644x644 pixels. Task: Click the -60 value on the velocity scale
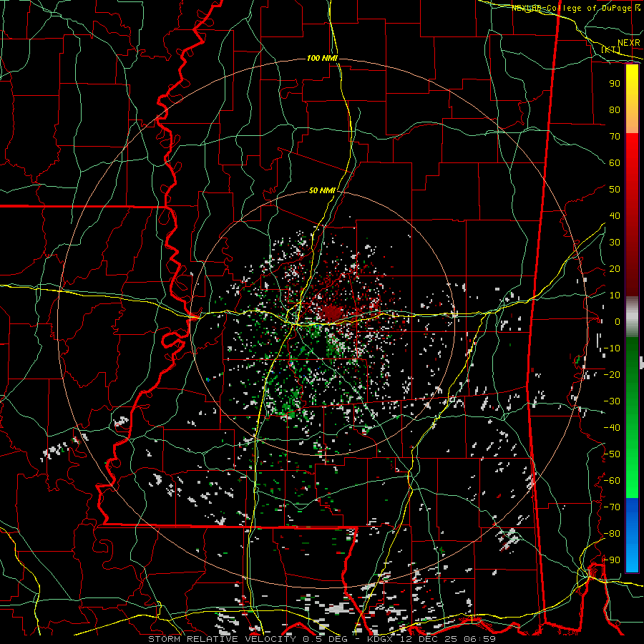613,481
